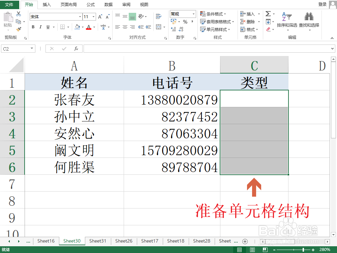
Task: Switch to the Sheet31 worksheet tab
Action: 98,241
